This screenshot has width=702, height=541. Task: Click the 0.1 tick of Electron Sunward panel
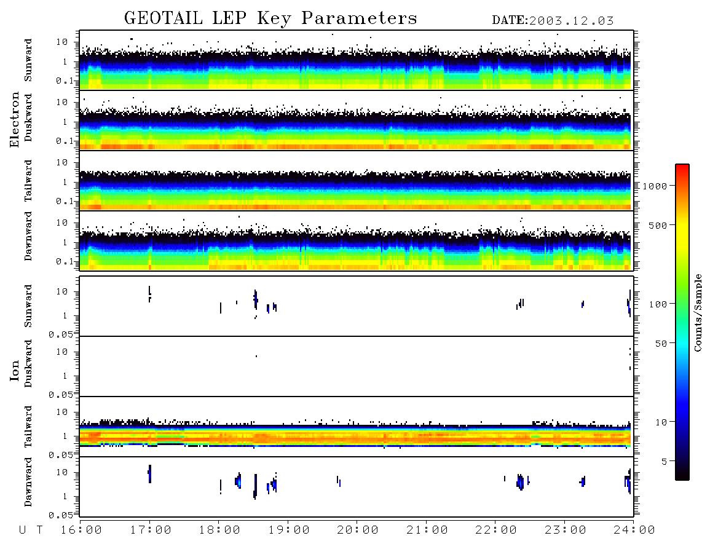tap(65, 81)
